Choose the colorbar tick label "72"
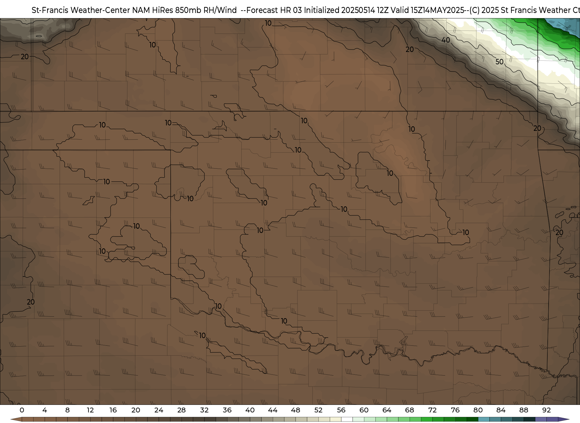The image size is (580, 423). [432, 410]
